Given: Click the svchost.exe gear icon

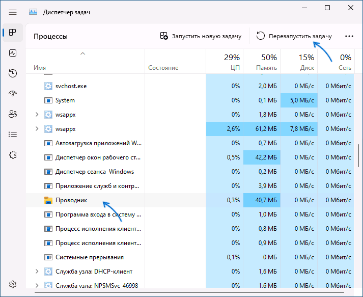Looking at the screenshot, I should click(48, 86).
